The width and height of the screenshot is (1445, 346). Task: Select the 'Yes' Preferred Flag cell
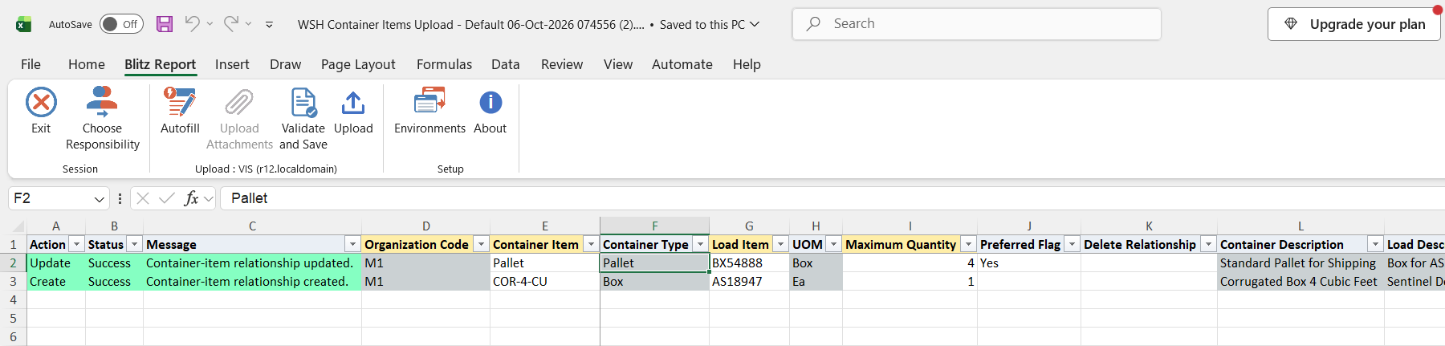(x=1028, y=263)
